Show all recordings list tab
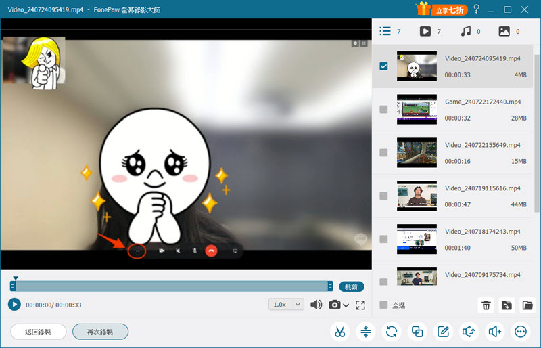 (390, 31)
